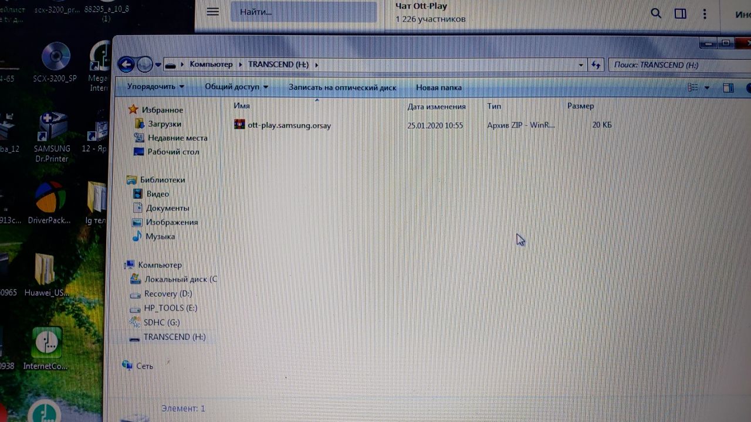Viewport: 751px width, 422px height.
Task: Open the SAMSUNG Dr.Printer desktop icon
Action: coord(52,138)
